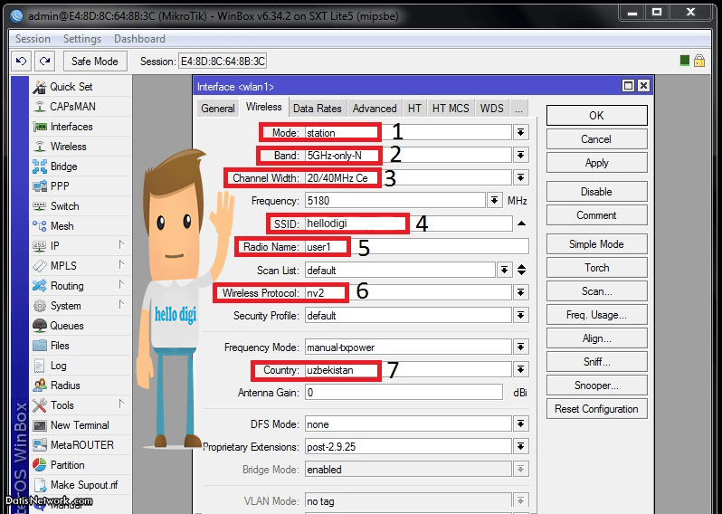Click the OK button
This screenshot has width=722, height=514.
click(x=597, y=116)
